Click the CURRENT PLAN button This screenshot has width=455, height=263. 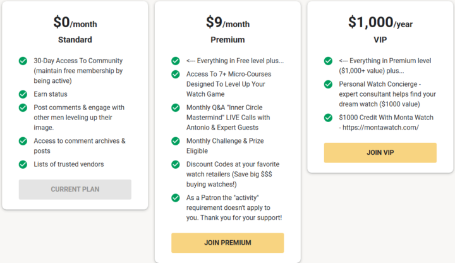(75, 189)
